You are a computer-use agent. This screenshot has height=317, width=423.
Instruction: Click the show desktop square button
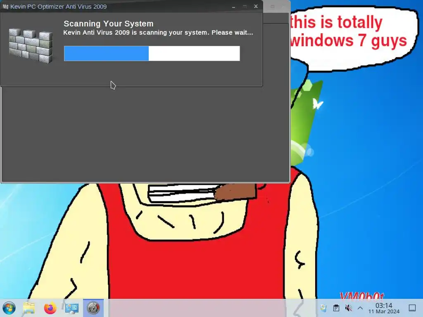click(x=412, y=308)
